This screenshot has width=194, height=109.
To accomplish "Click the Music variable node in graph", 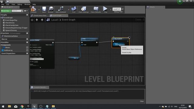I will click(x=74, y=58).
